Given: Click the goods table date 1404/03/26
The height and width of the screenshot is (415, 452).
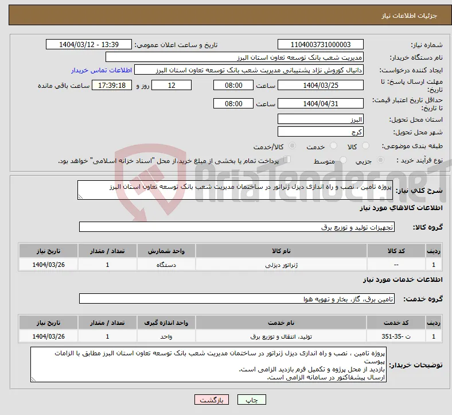Looking at the screenshot, I should pyautogui.click(x=48, y=265).
